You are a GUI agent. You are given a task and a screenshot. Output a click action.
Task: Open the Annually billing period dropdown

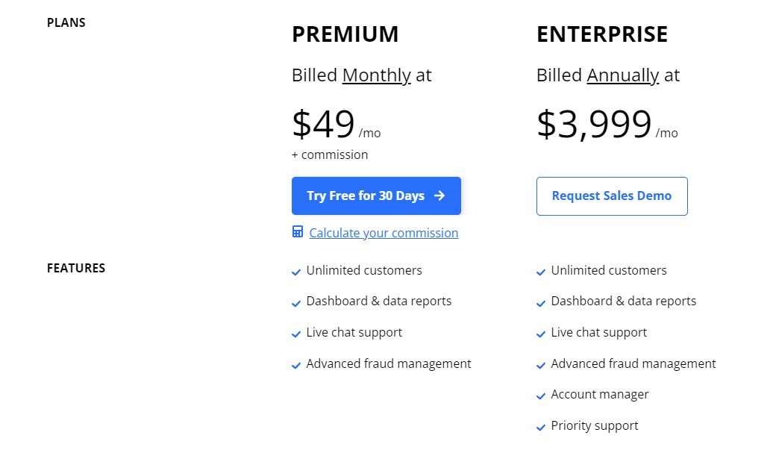click(622, 75)
